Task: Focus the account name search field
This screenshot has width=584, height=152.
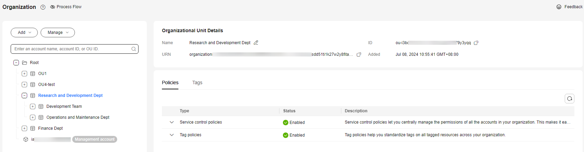Action: (72, 49)
